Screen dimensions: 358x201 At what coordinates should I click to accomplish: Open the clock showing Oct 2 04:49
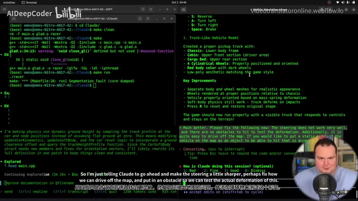click(x=179, y=2)
